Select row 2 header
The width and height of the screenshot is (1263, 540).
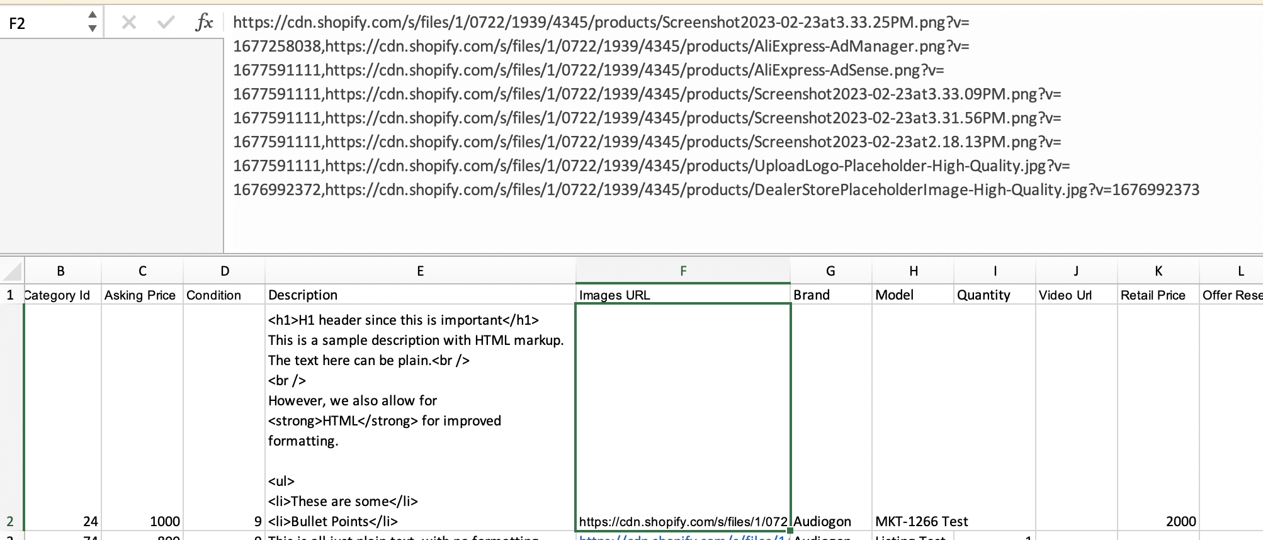[11, 418]
